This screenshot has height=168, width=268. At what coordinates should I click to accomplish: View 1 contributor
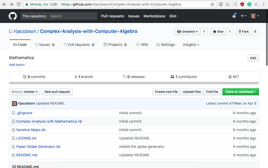(x=184, y=77)
